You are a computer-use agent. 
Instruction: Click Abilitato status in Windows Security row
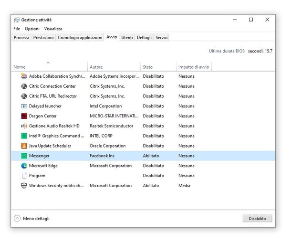pos(151,186)
